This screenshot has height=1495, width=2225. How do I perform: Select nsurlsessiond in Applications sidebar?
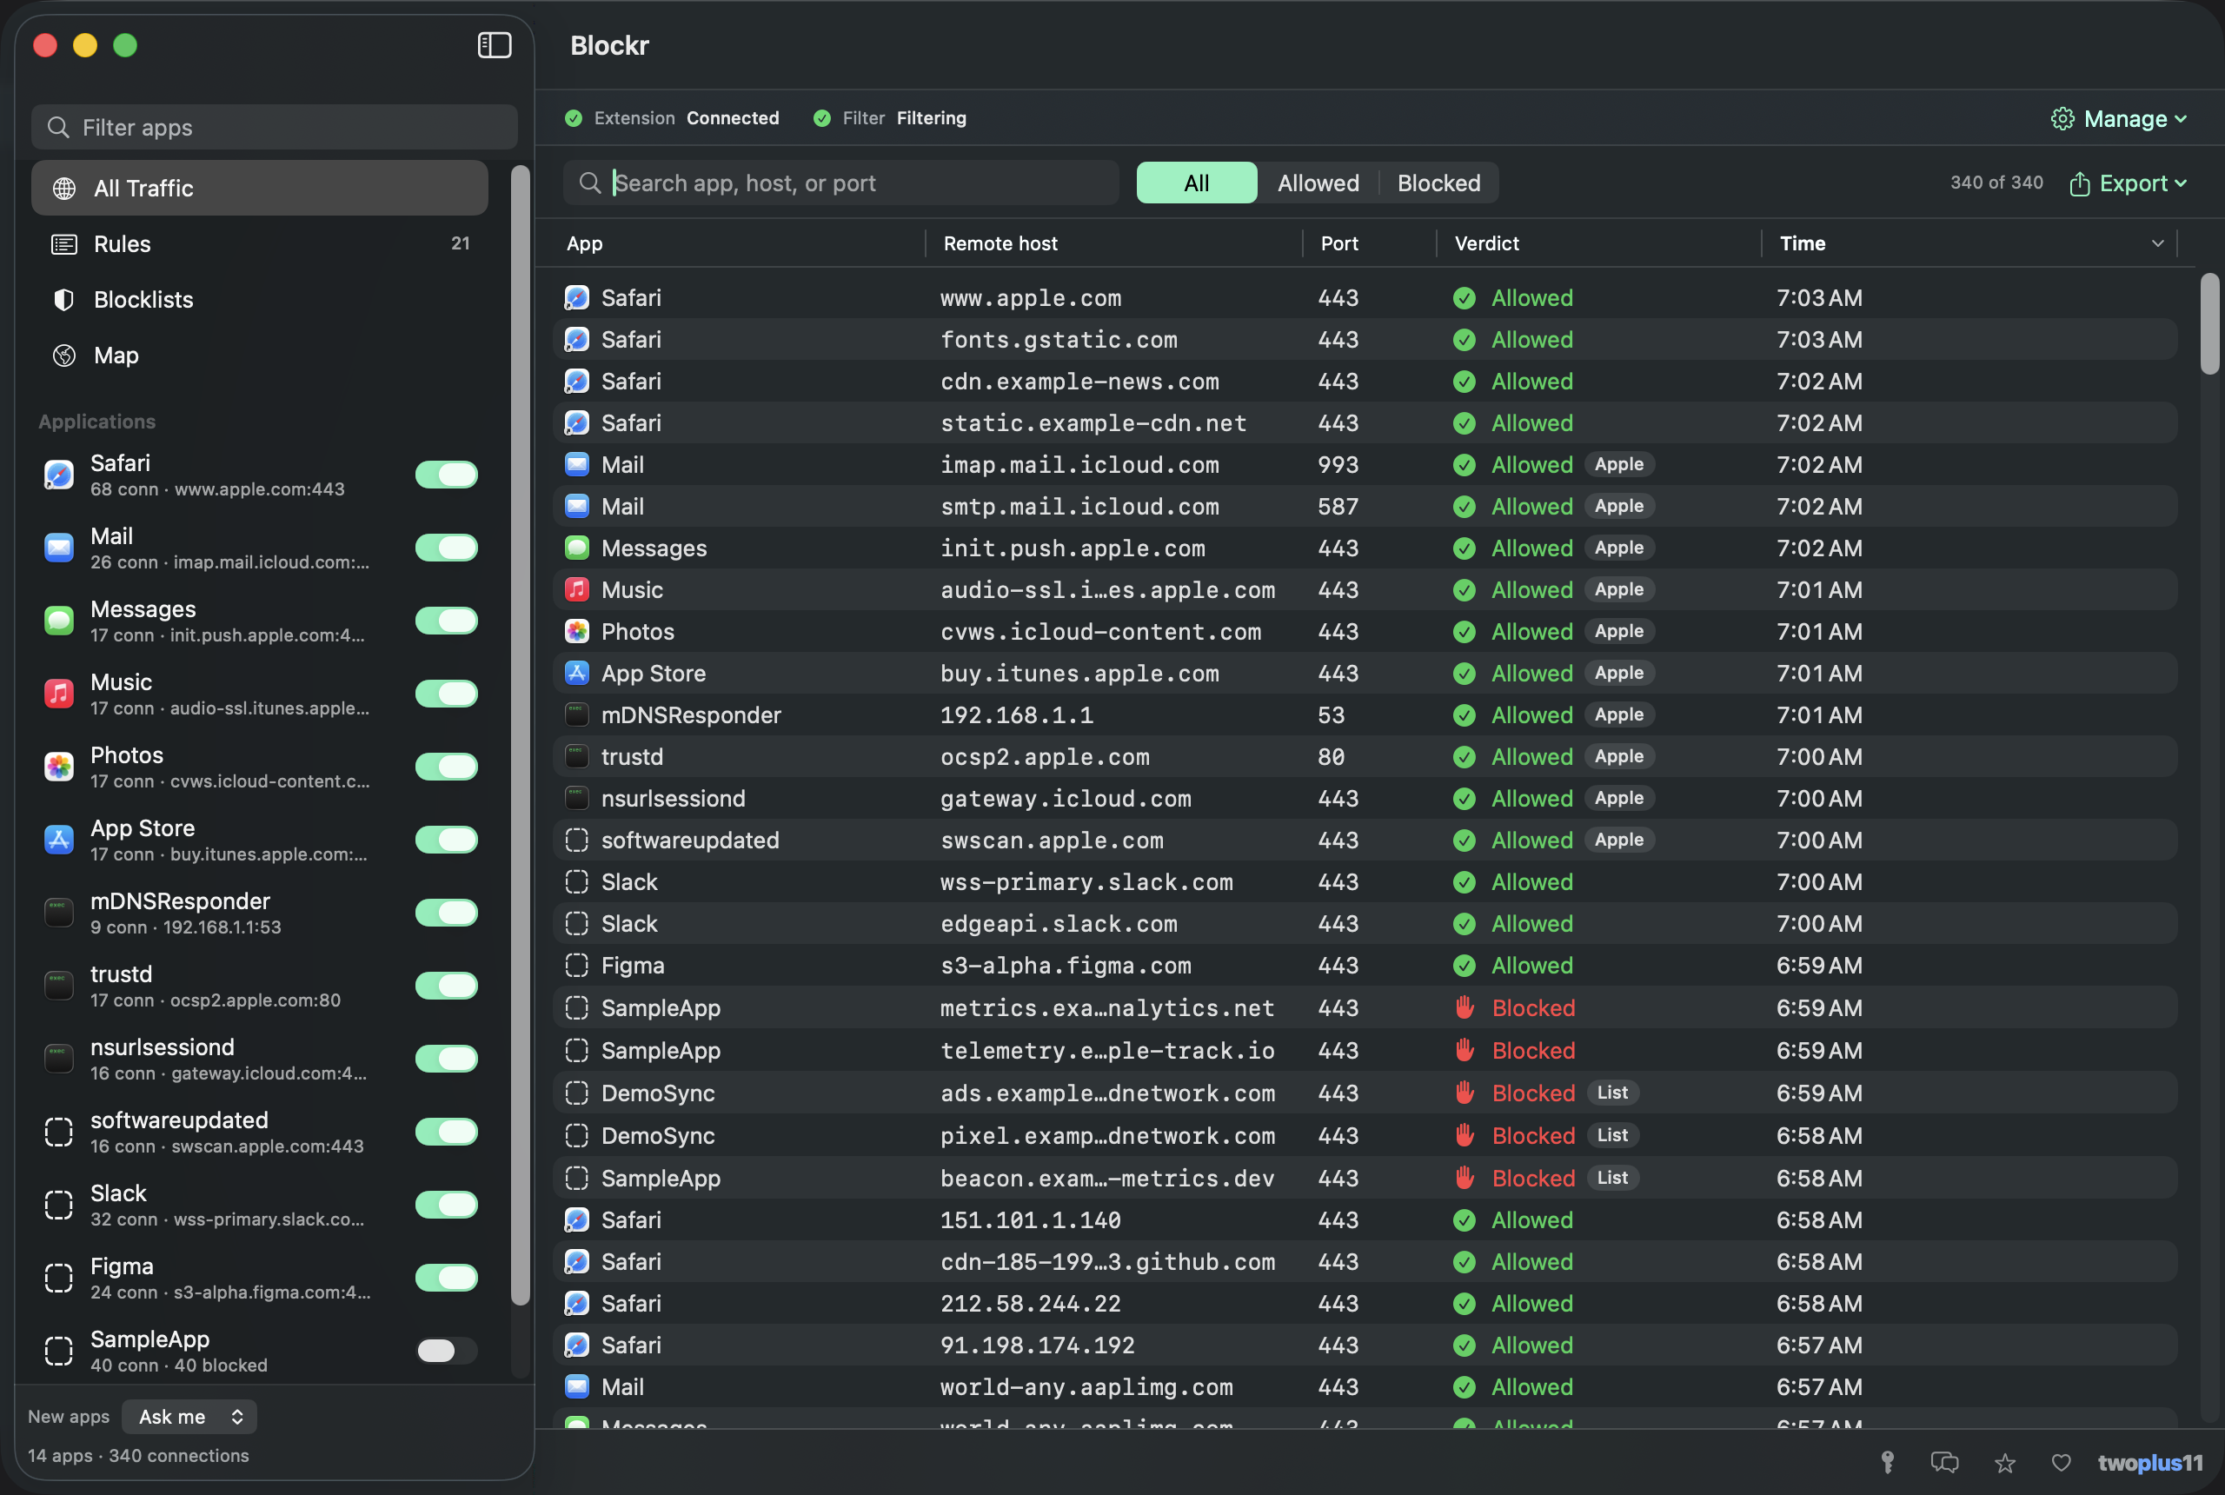coord(259,1059)
